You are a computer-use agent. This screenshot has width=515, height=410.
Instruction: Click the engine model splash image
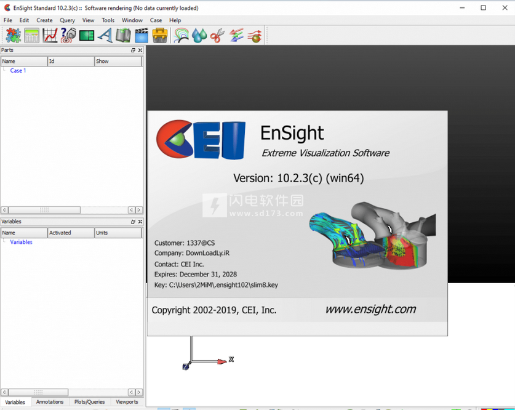click(372, 236)
